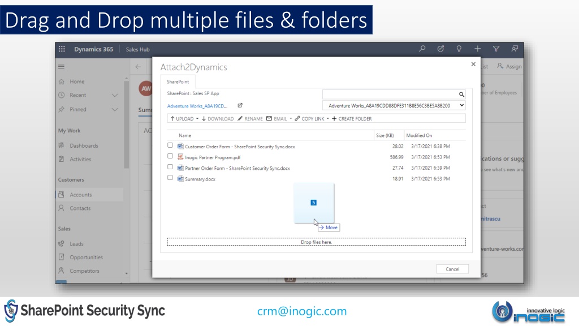The image size is (579, 326).
Task: Click the sidebar vertical scrollbar
Action: pyautogui.click(x=126, y=124)
